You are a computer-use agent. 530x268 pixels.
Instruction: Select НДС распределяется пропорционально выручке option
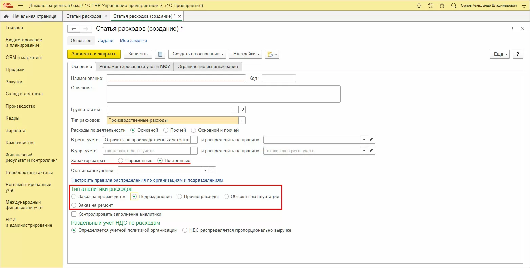pyautogui.click(x=185, y=230)
